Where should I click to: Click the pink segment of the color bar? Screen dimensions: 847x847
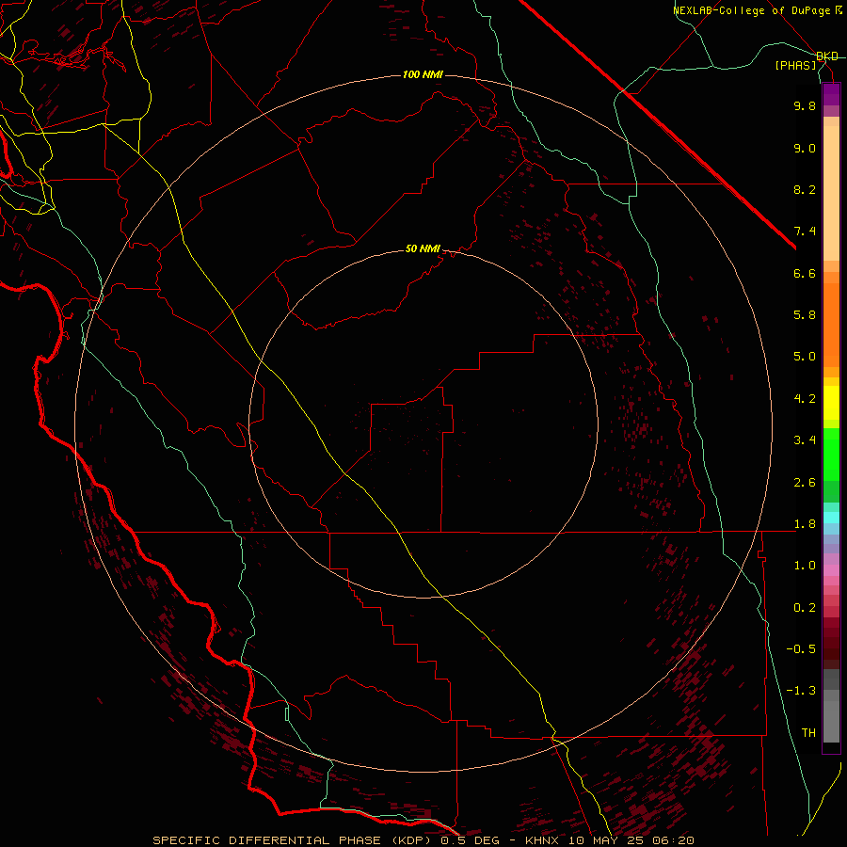click(x=831, y=570)
